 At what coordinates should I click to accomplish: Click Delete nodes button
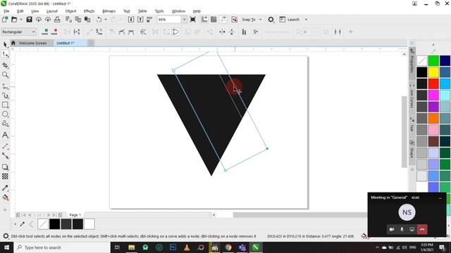pos(54,32)
